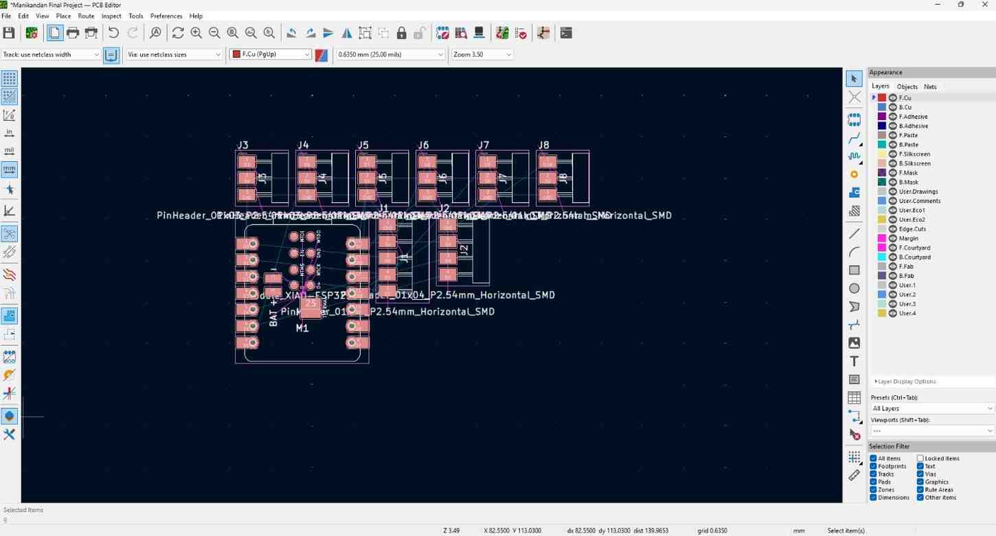This screenshot has width=996, height=536.
Task: Open the Inspect menu
Action: (111, 16)
